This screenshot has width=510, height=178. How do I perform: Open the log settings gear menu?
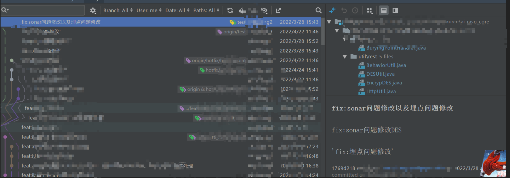(93, 10)
